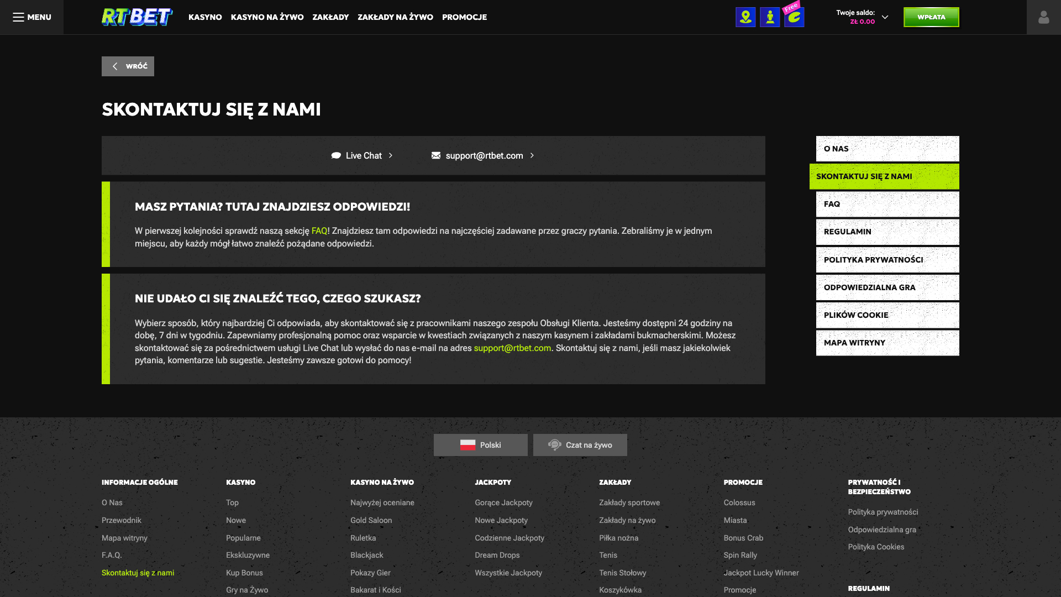Image resolution: width=1061 pixels, height=597 pixels.
Task: Click the headset icon in Czat na żywo
Action: pos(555,445)
